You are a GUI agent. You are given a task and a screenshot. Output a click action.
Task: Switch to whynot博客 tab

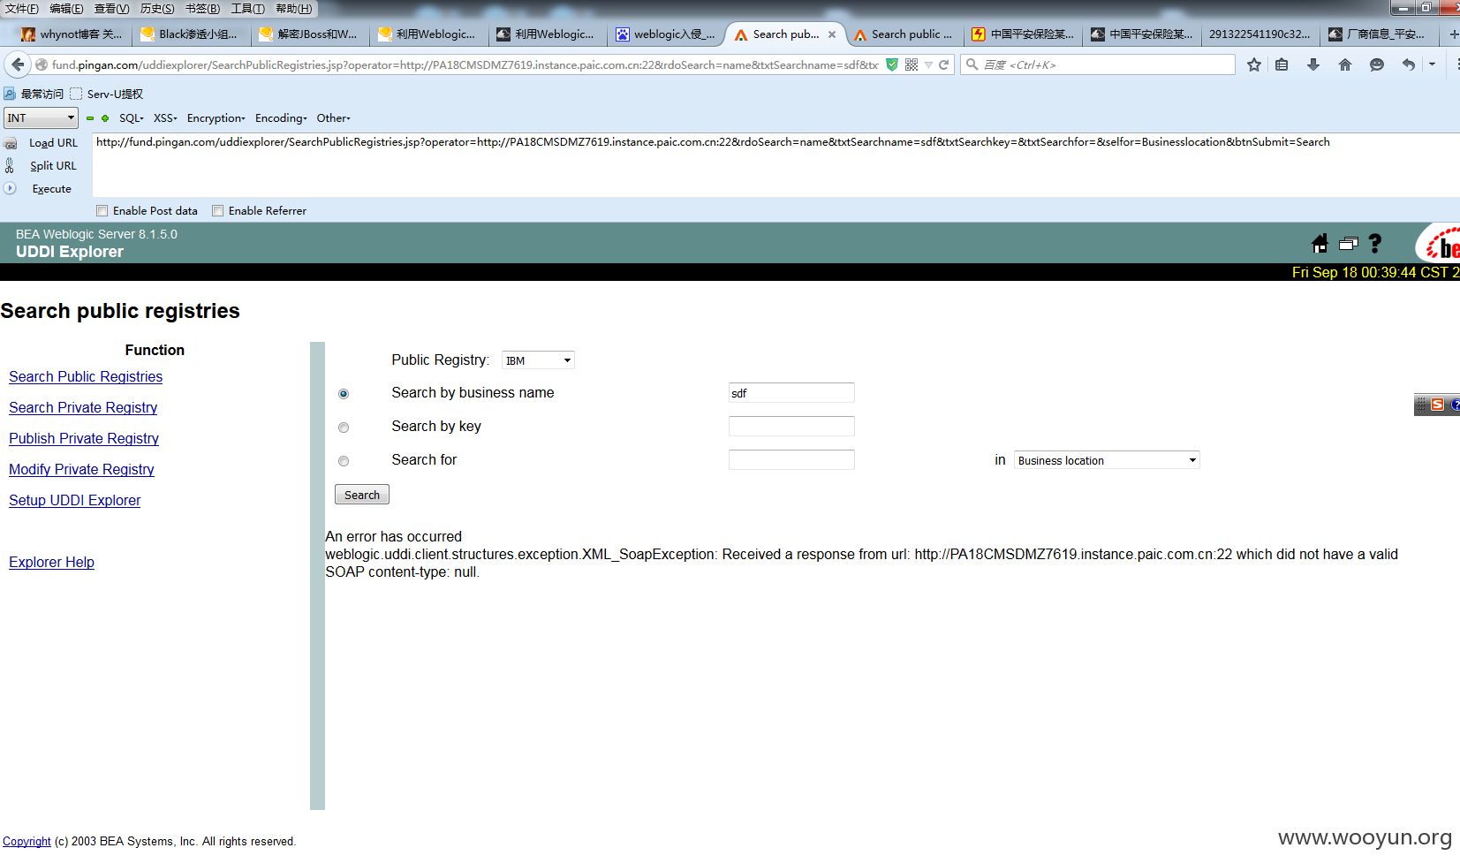point(72,34)
